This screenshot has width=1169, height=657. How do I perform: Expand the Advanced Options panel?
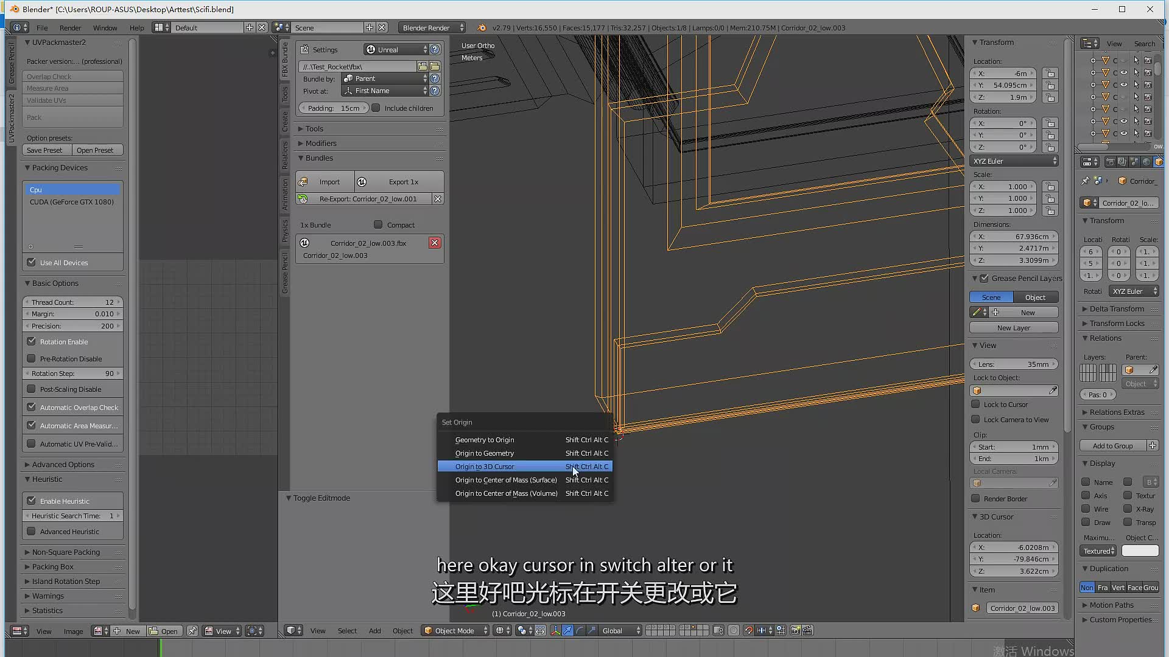pos(63,464)
